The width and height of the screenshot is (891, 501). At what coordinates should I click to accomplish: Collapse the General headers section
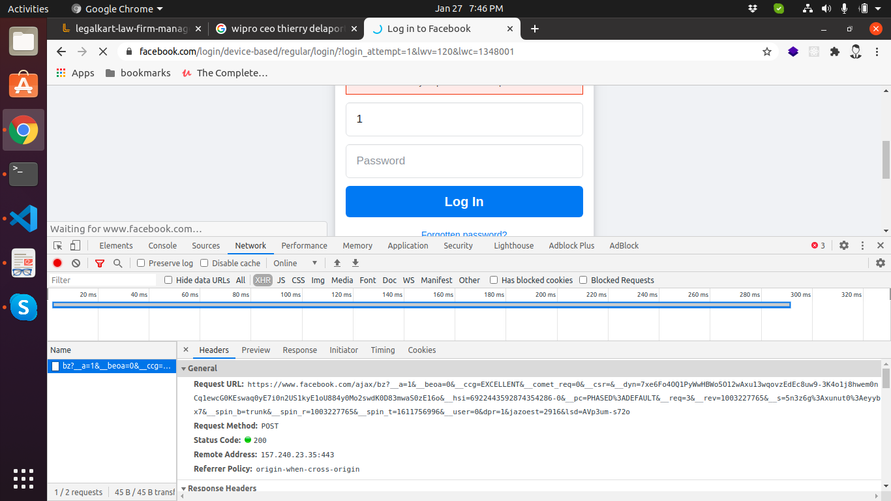(184, 369)
